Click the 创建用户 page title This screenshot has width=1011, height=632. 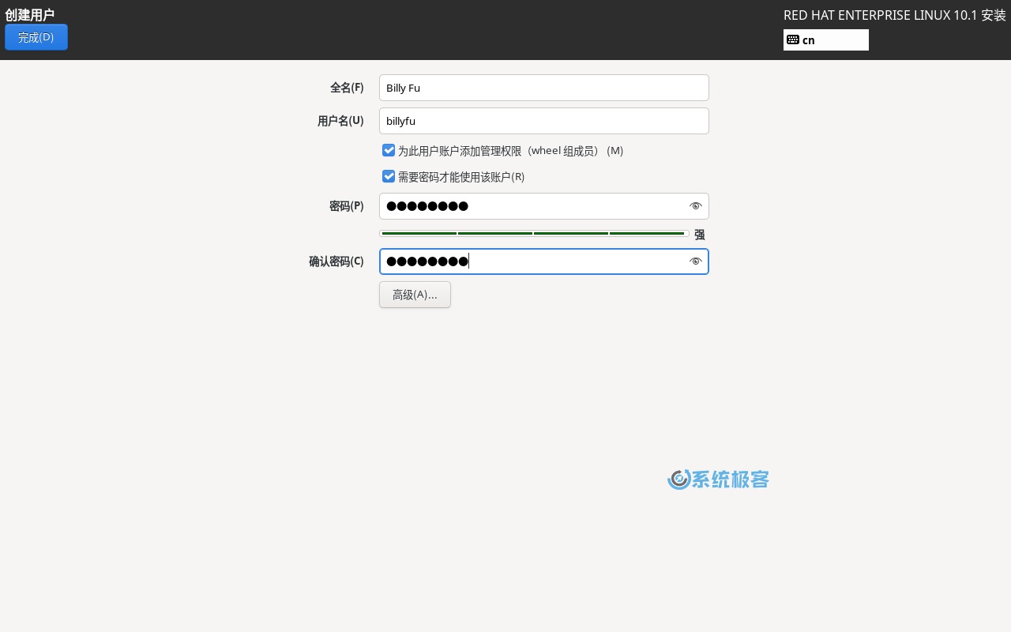pyautogui.click(x=30, y=14)
